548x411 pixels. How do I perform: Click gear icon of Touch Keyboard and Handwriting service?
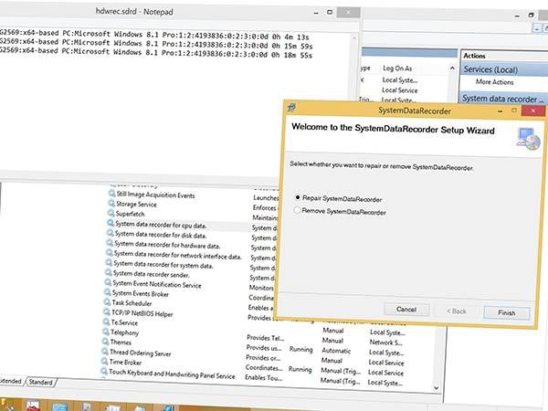click(104, 371)
